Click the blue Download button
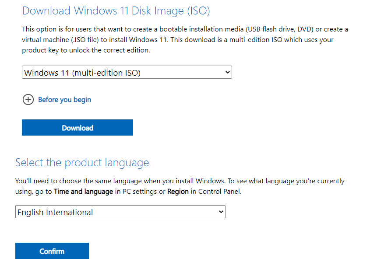370x269 pixels. (78, 128)
